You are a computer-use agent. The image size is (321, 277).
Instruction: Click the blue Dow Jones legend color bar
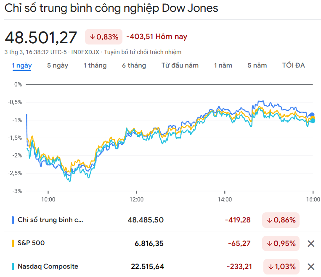13,220
